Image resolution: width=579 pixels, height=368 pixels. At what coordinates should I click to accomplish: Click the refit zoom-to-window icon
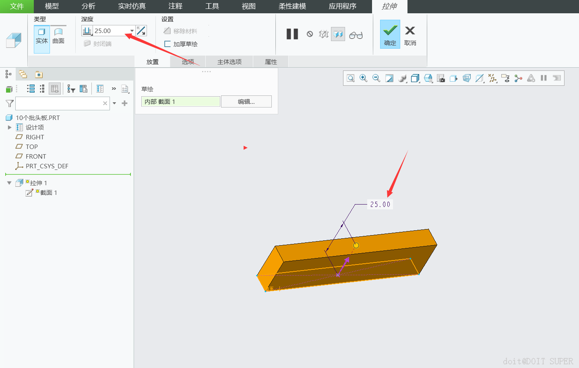351,78
